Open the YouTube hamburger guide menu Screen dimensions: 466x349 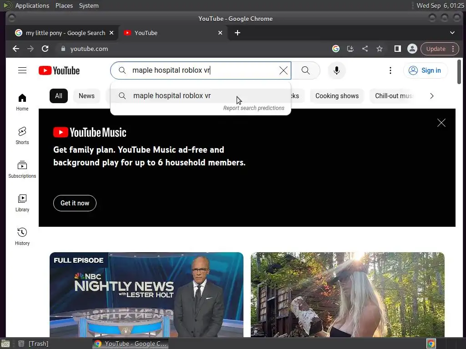click(x=22, y=70)
